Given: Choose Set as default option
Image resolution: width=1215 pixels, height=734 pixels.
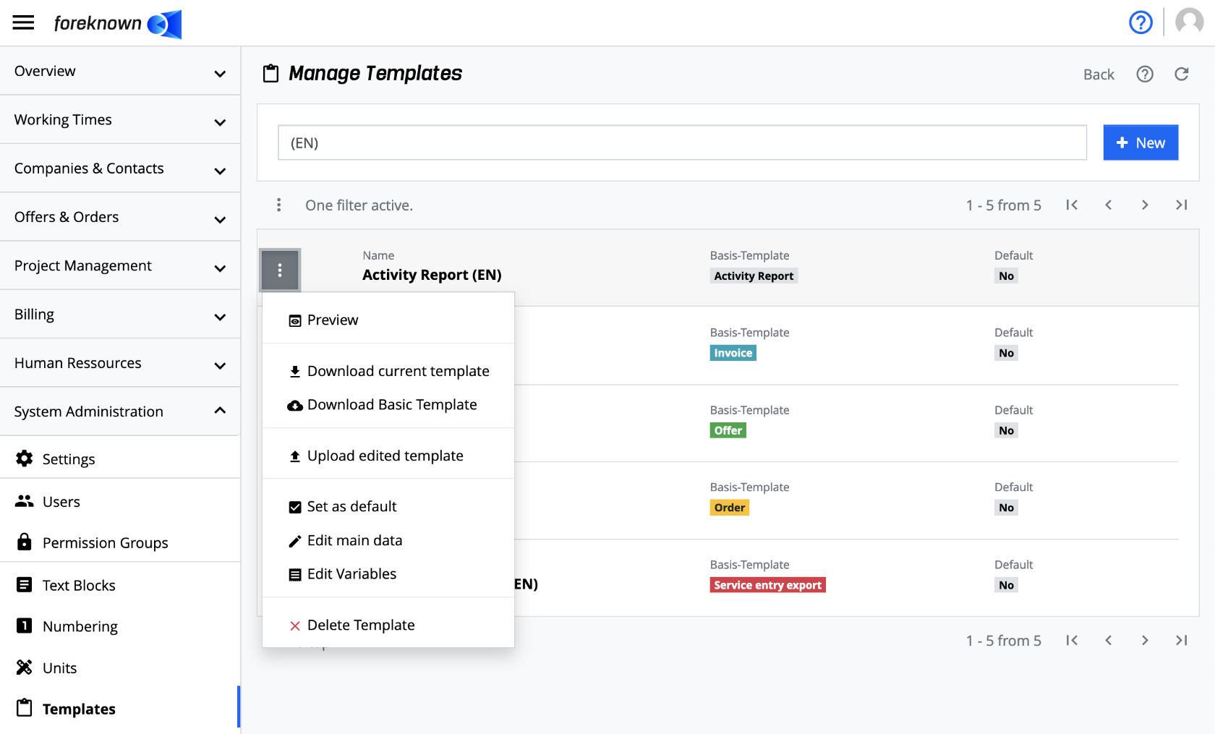Looking at the screenshot, I should tap(351, 507).
